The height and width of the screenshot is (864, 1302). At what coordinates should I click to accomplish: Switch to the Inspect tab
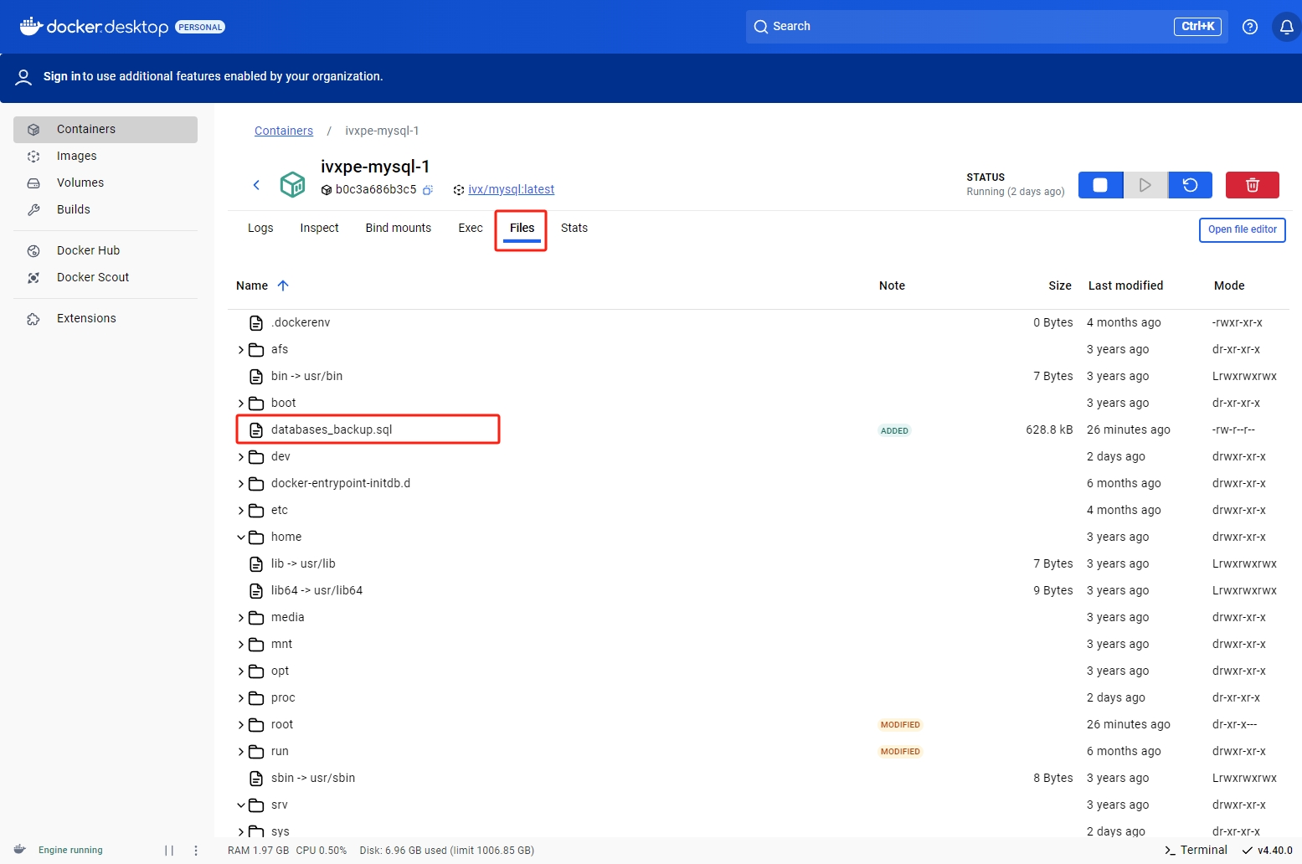point(320,228)
